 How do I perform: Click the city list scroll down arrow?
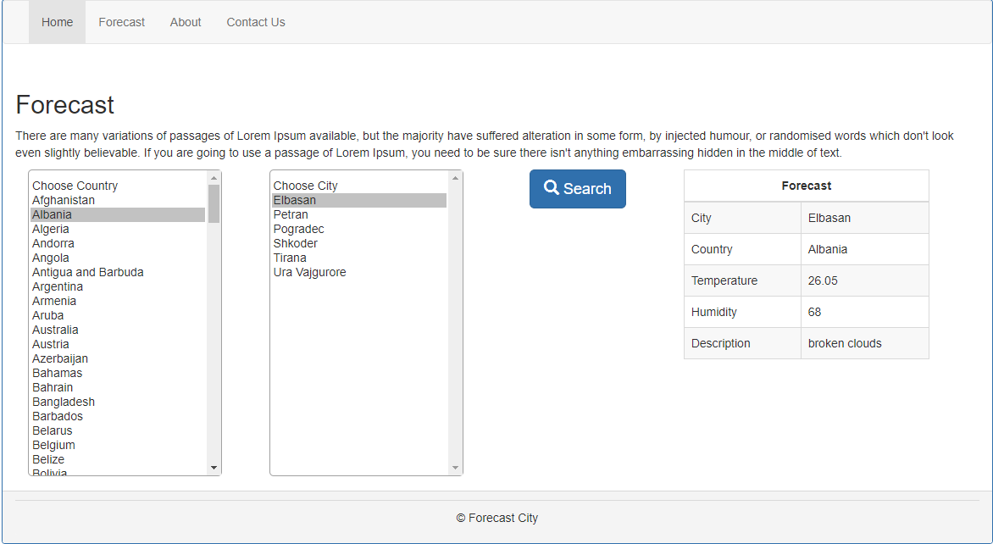(x=455, y=468)
